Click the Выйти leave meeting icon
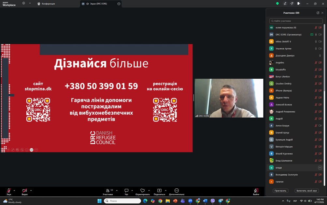Image resolution: width=327 pixels, height=205 pixels. pos(256,191)
